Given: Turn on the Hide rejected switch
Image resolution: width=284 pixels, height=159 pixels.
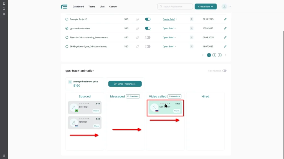Looking at the screenshot, I should [225, 71].
